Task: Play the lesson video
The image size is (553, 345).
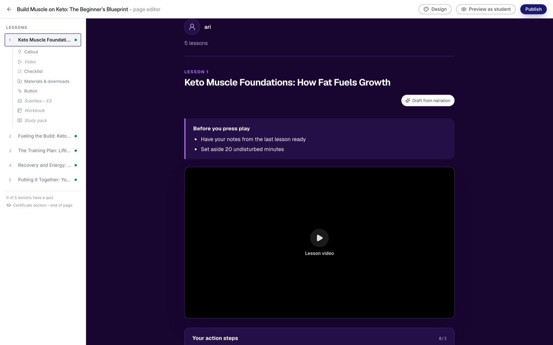Action: pyautogui.click(x=319, y=238)
